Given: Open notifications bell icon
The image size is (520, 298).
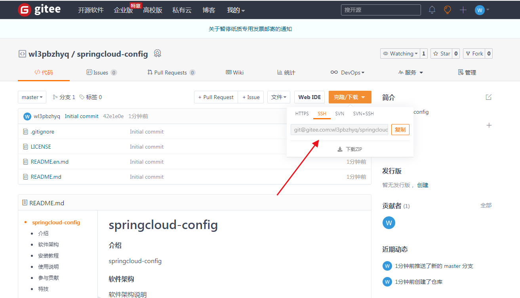Looking at the screenshot, I should tap(432, 10).
